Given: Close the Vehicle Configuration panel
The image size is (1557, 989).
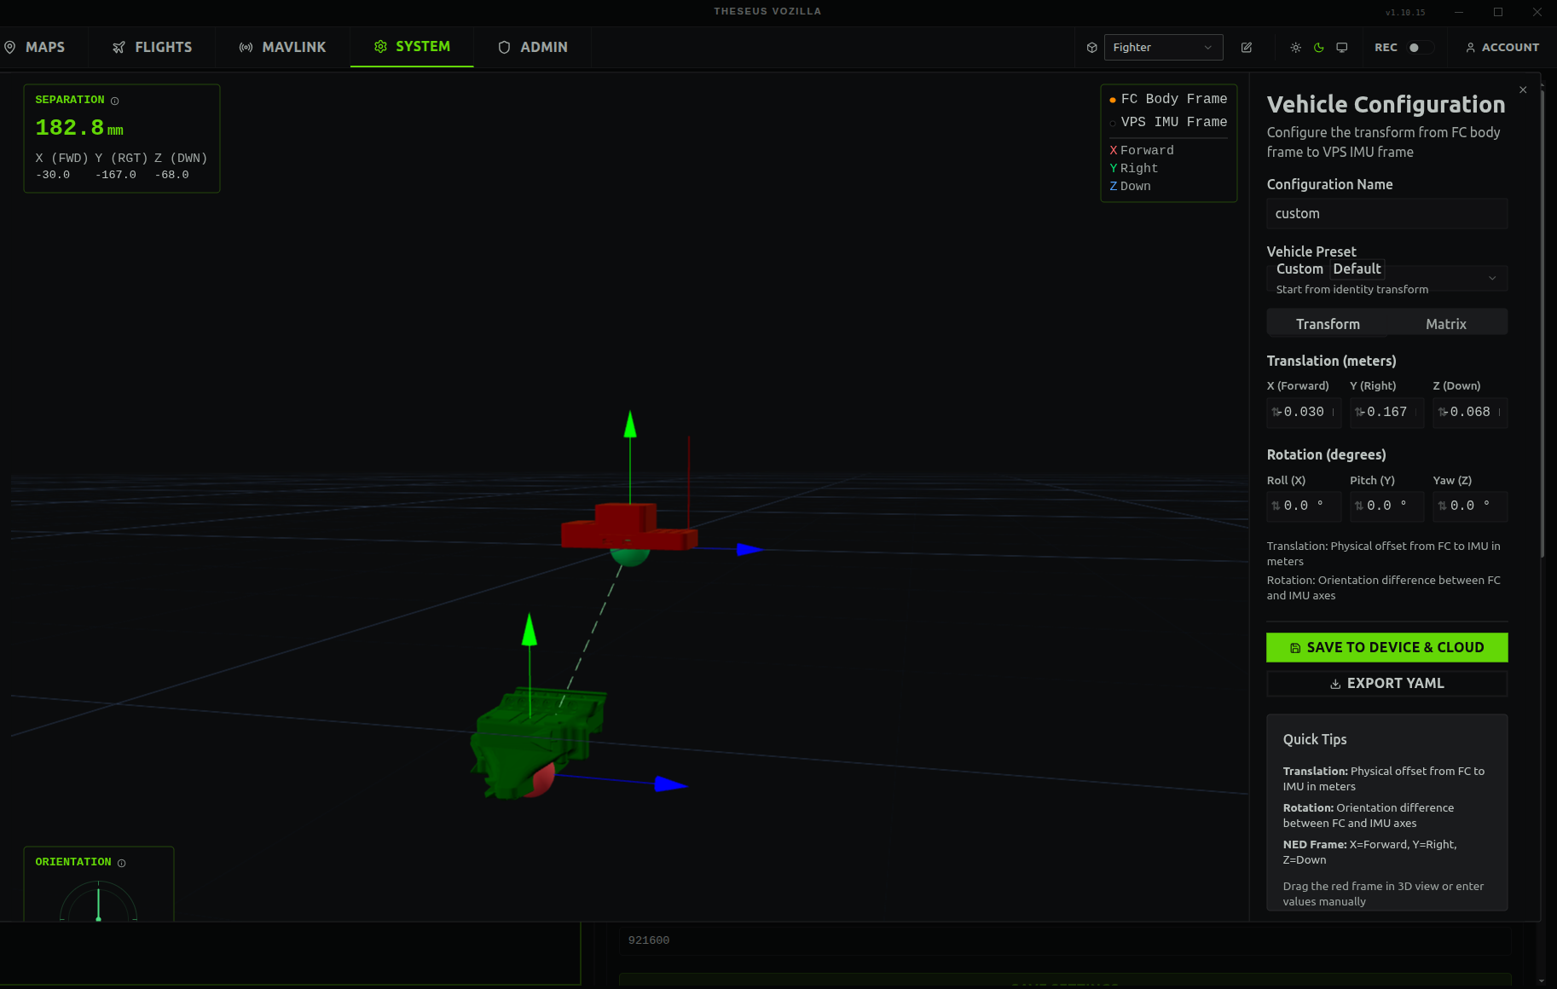Looking at the screenshot, I should [x=1523, y=90].
